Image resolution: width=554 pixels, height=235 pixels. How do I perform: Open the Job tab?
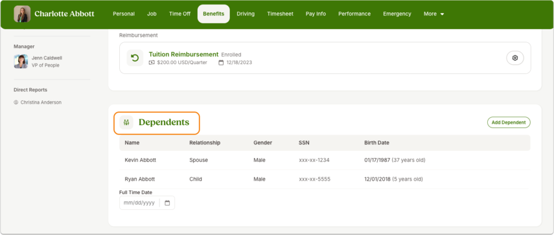point(152,14)
